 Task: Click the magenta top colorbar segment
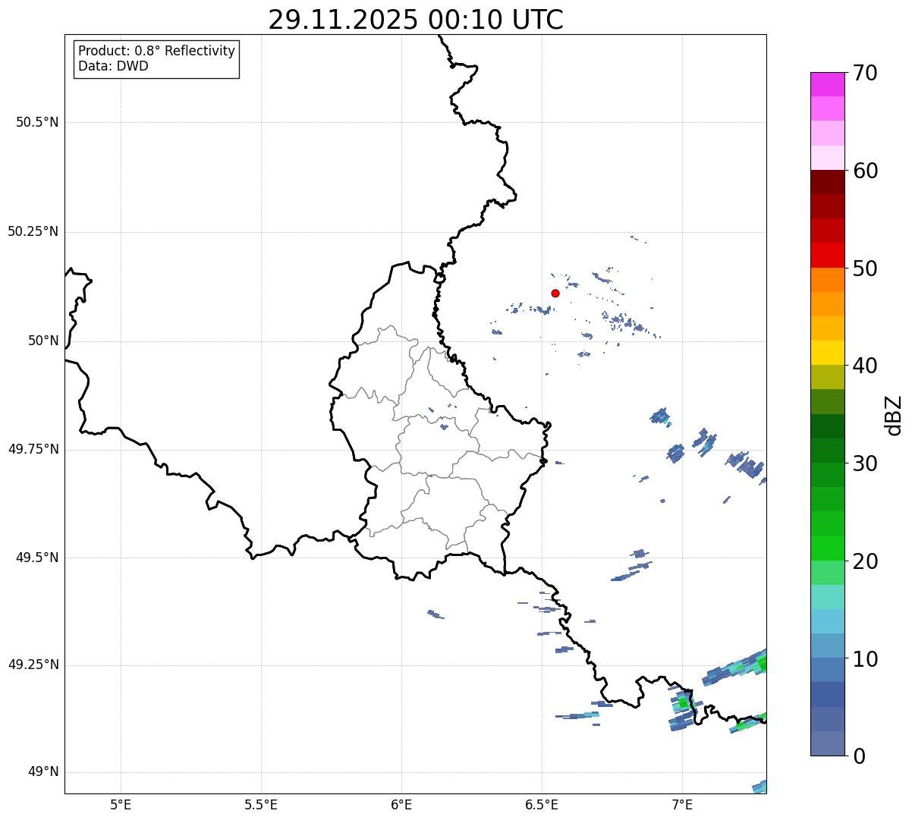(x=827, y=84)
